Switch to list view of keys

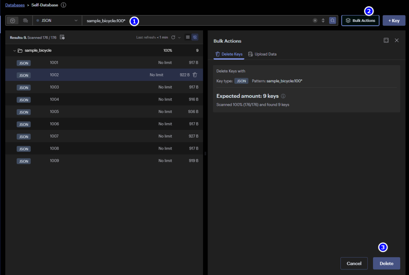click(187, 37)
